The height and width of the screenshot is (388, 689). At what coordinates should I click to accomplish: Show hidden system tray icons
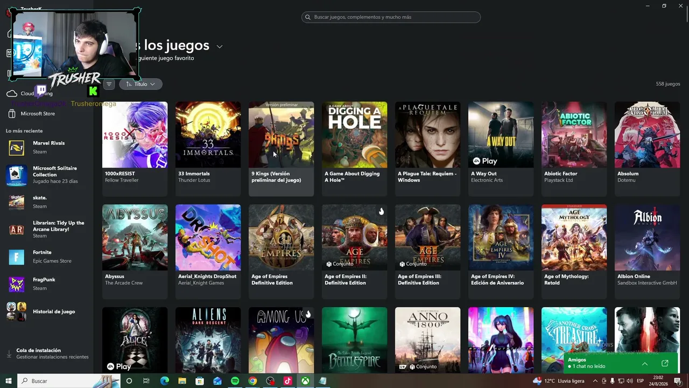595,381
